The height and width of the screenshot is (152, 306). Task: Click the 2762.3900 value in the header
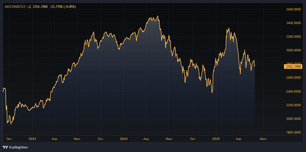(40, 7)
